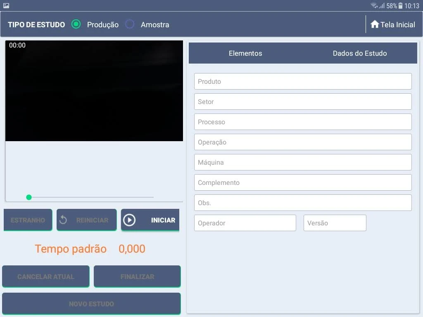Select the Amostra study type radio button
The width and height of the screenshot is (423, 317).
click(x=130, y=24)
